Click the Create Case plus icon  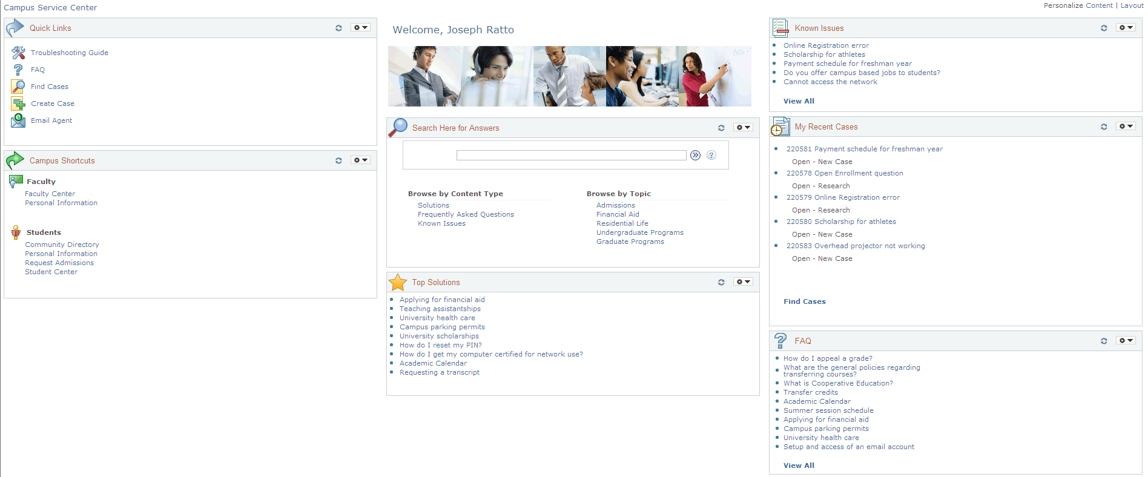click(x=18, y=104)
